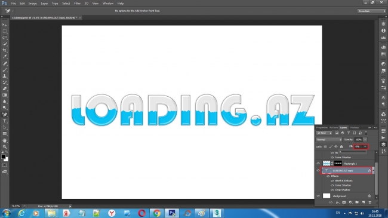Screen dimensions: 388x218
Task: Toggle Drop Shadow effect visibility
Action: pyautogui.click(x=332, y=190)
